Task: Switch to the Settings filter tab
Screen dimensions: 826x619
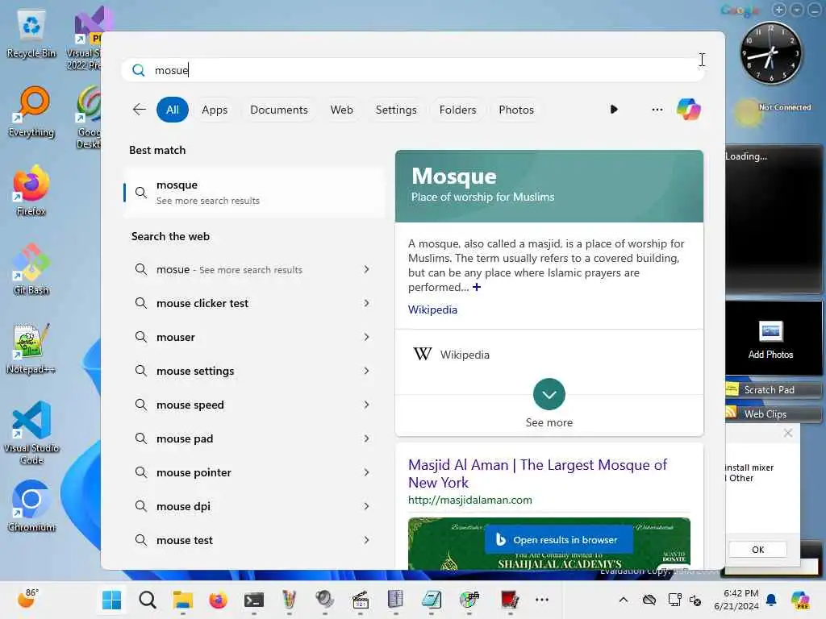Action: pos(395,110)
